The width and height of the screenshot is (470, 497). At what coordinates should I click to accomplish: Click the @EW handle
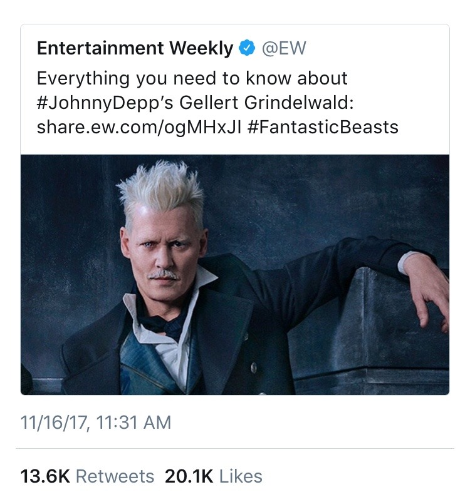tap(283, 48)
